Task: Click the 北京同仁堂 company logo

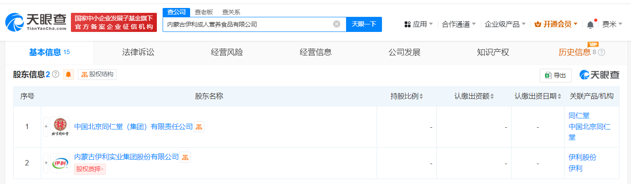Action: tap(60, 127)
